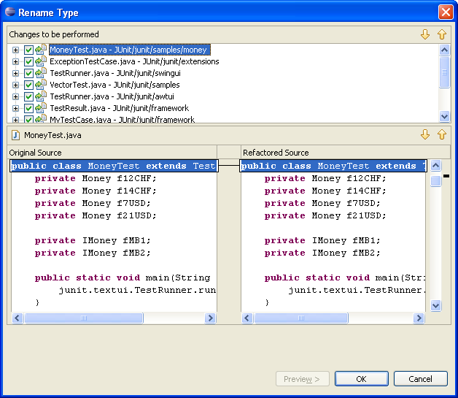The width and height of the screenshot is (458, 398).
Task: Uncheck the MoneyTest.java change checkbox
Action: 28,50
